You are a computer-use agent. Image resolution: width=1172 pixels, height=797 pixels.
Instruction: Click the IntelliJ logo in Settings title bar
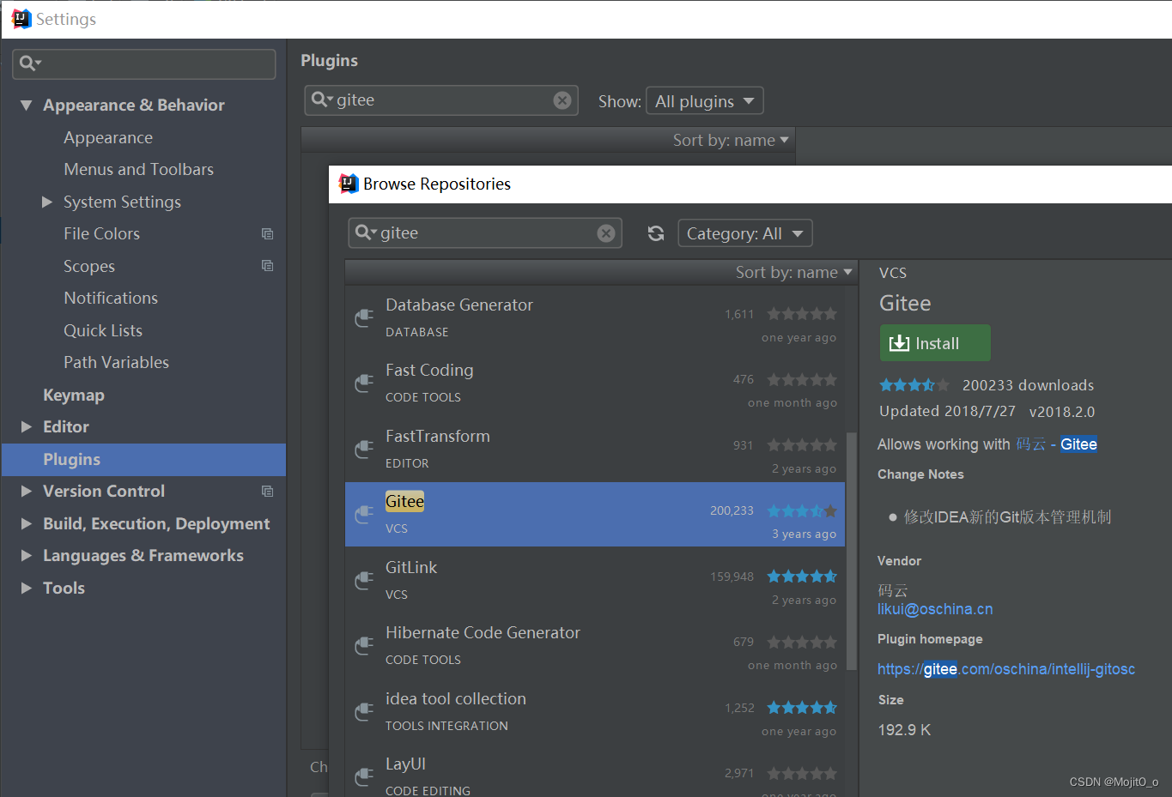(x=21, y=19)
